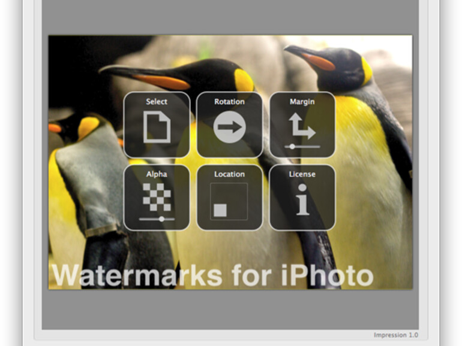Open the Alpha checkerboard tile
The width and height of the screenshot is (462, 346).
coord(157,198)
